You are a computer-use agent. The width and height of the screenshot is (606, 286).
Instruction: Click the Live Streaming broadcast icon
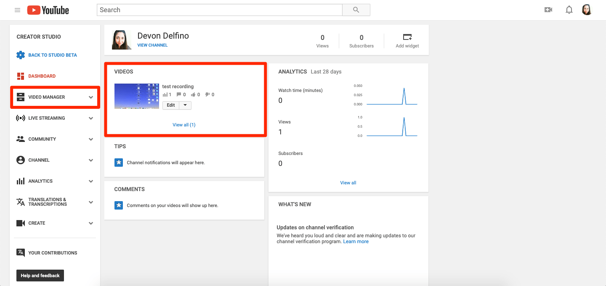tap(21, 118)
